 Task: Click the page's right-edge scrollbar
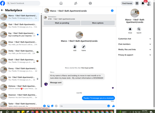154,55
